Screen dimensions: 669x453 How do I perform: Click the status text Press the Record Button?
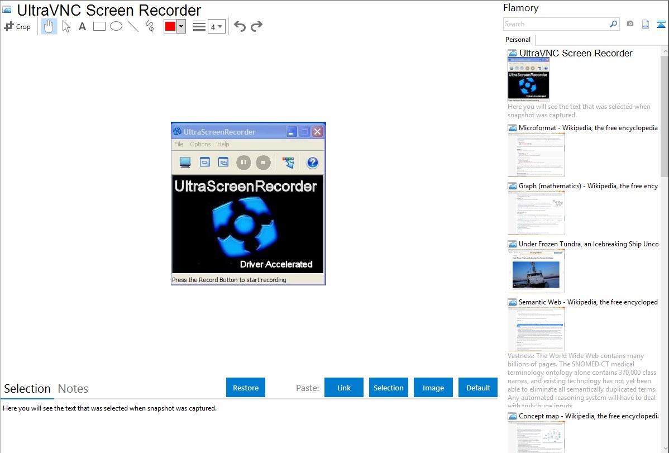click(229, 280)
